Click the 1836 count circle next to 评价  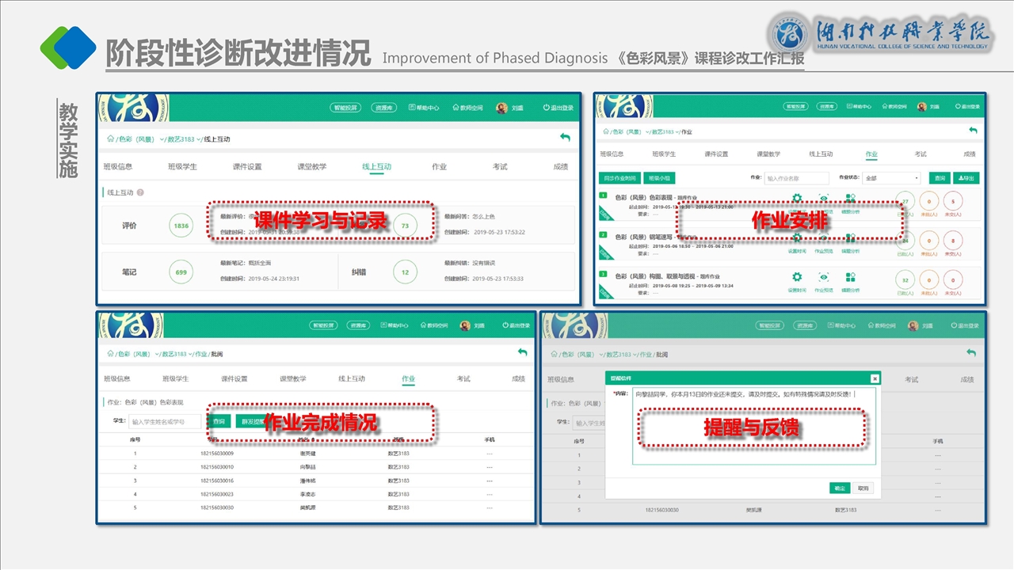[181, 226]
